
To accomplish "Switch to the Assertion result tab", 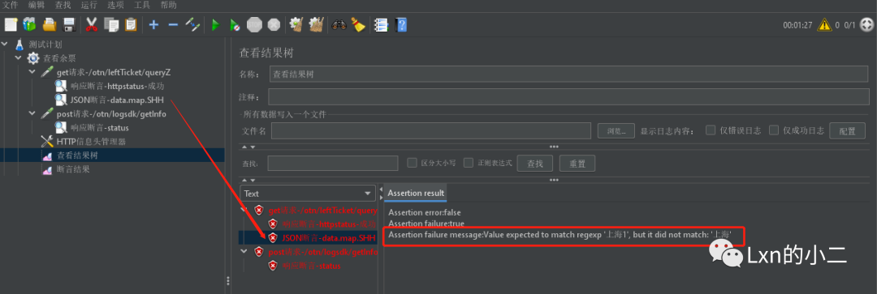I will (416, 193).
